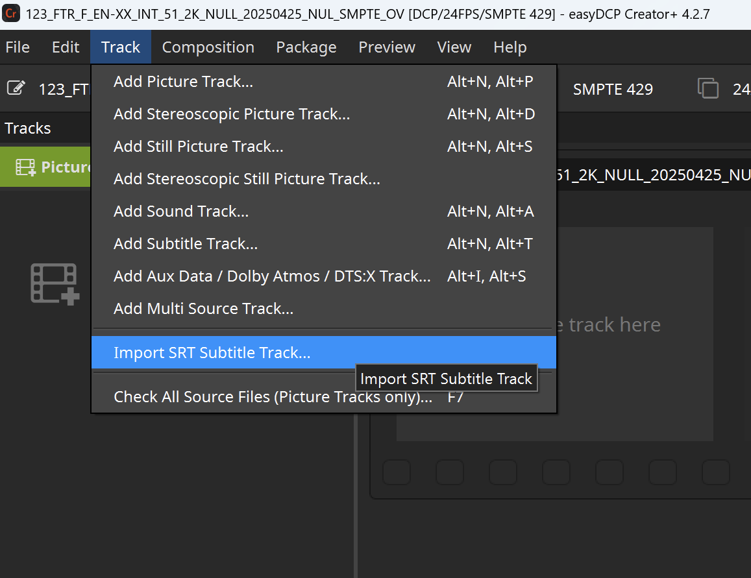Open the Preview menu
Screen dimensions: 751x578
pos(387,47)
